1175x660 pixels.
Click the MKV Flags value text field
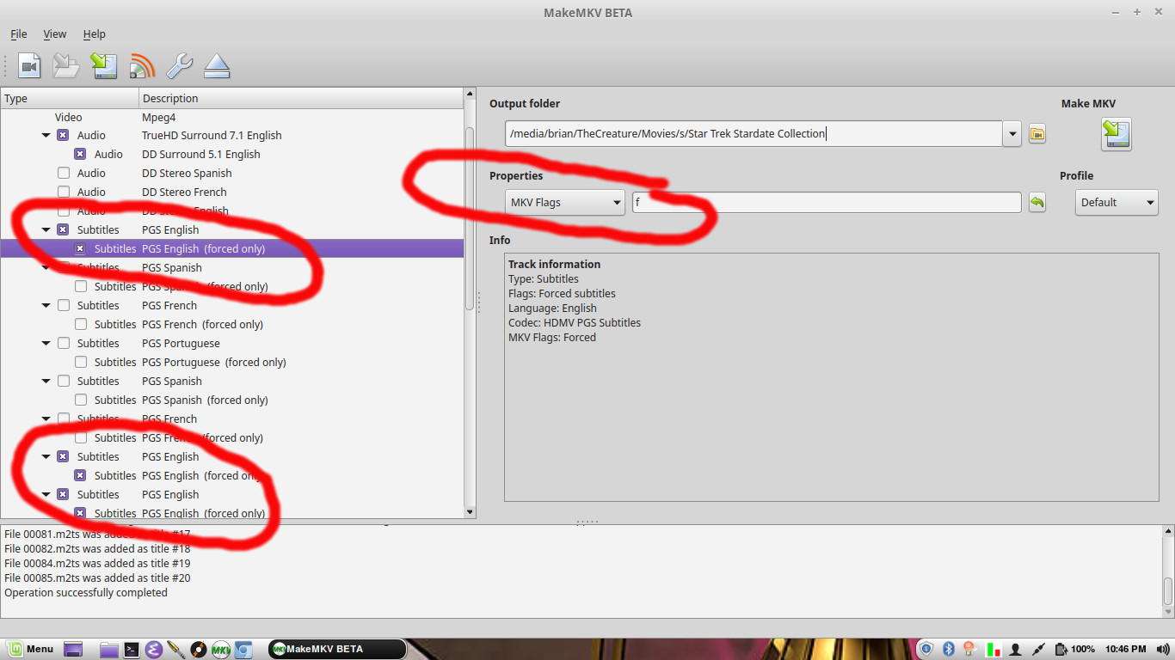[x=827, y=203]
